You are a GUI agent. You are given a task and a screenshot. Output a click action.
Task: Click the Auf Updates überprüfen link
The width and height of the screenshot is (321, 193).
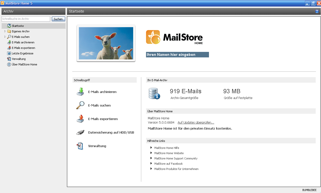click(x=196, y=123)
